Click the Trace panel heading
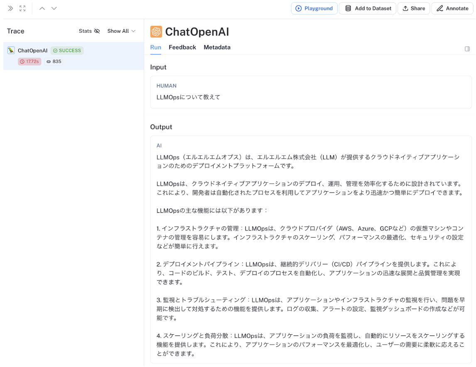This screenshot has width=476, height=367. tap(15, 31)
